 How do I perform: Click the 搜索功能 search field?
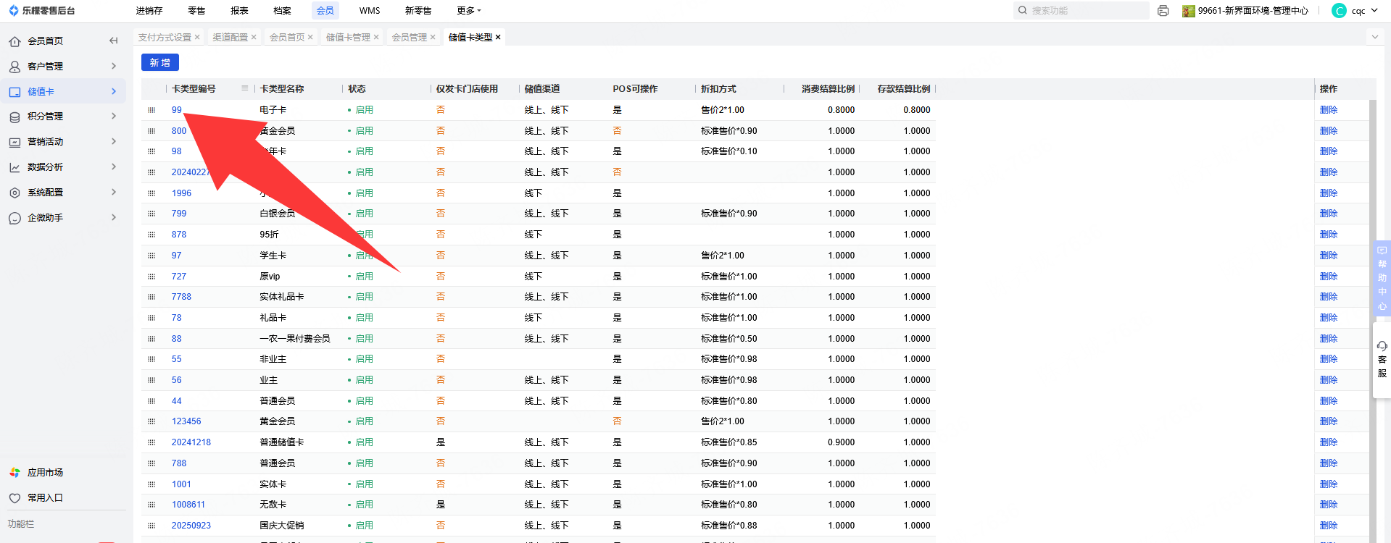pyautogui.click(x=1081, y=11)
